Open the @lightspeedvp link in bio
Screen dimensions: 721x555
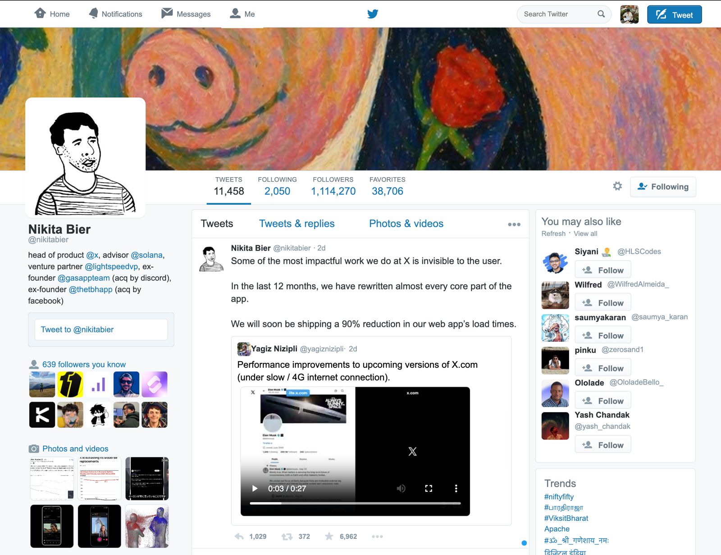[111, 266]
